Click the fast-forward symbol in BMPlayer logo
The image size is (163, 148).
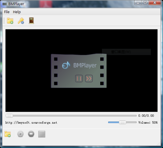coord(89,79)
